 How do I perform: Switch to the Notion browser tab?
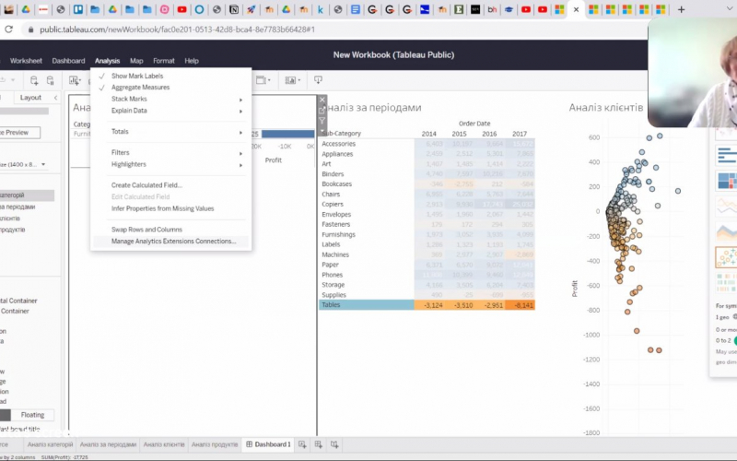click(234, 9)
